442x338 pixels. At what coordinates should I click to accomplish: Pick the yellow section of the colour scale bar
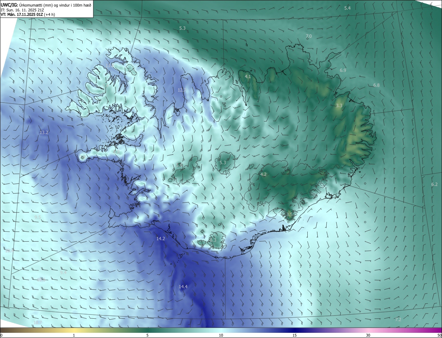[74, 330]
